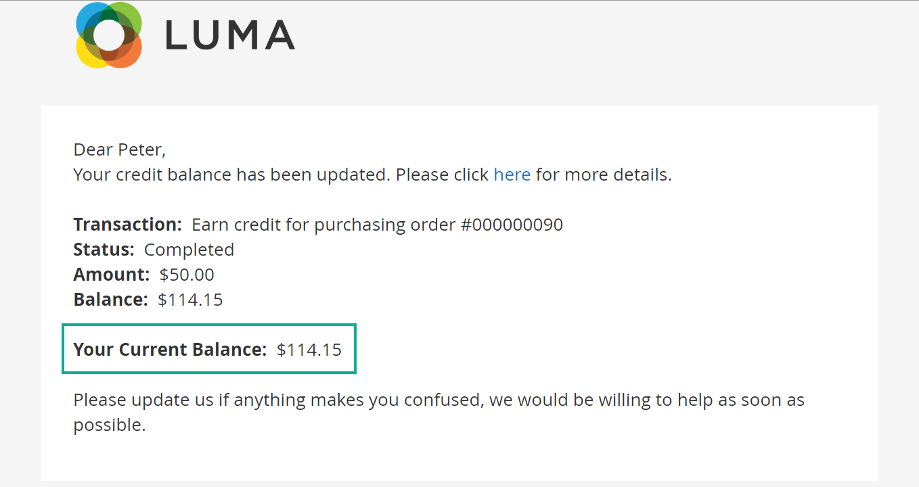The width and height of the screenshot is (919, 487).
Task: Click the colorful Luma logo icon
Action: pyautogui.click(x=109, y=35)
